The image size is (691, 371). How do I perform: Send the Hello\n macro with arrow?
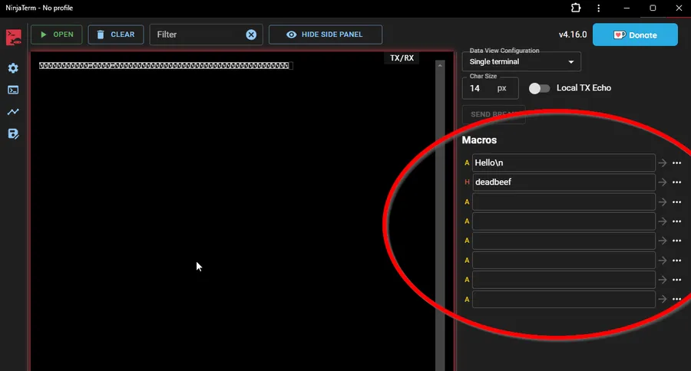[663, 163]
